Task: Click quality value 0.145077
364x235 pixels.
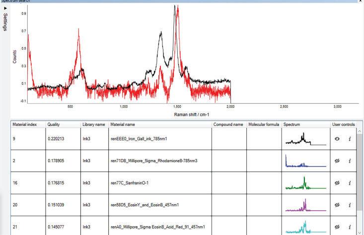Action: click(x=56, y=227)
